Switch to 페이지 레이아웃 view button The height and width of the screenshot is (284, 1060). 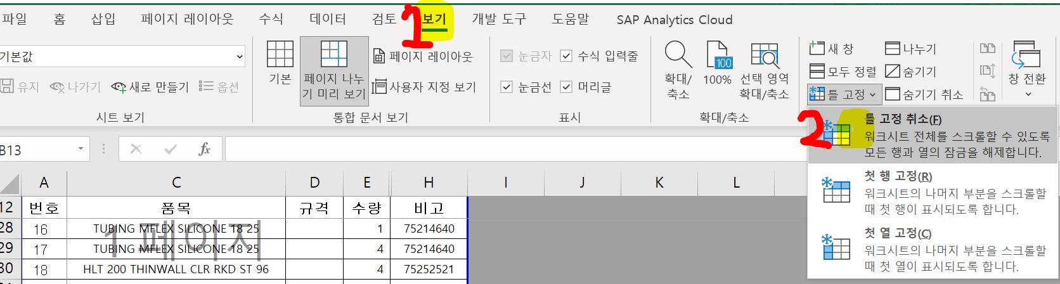[423, 56]
